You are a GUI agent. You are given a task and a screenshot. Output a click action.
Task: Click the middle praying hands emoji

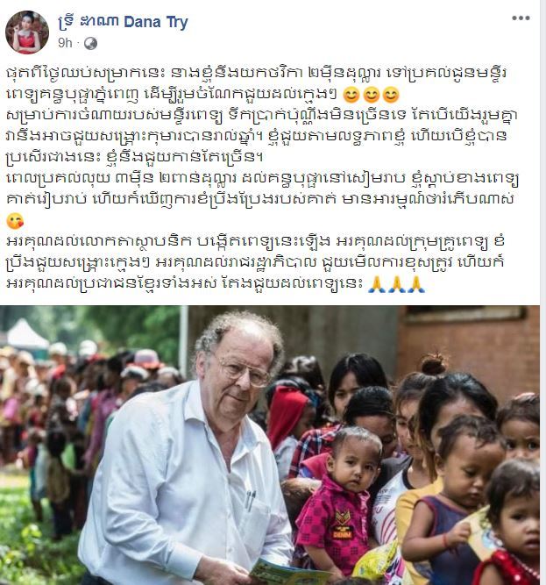coord(396,285)
